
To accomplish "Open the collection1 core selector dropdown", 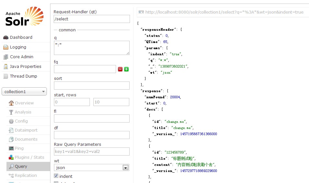I will [24, 91].
